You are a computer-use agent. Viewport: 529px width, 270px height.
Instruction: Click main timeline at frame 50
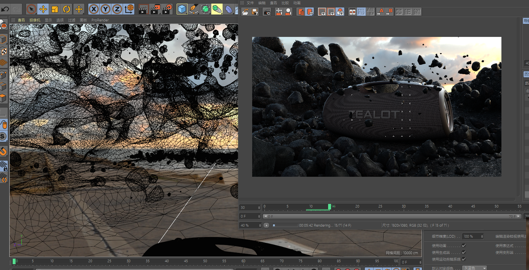[x=205, y=261]
